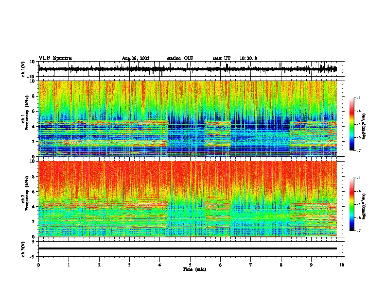The image size is (385, 297).
Task: Click the "8" kHz tick of ch.1 spectrogram
Action: pos(34,96)
